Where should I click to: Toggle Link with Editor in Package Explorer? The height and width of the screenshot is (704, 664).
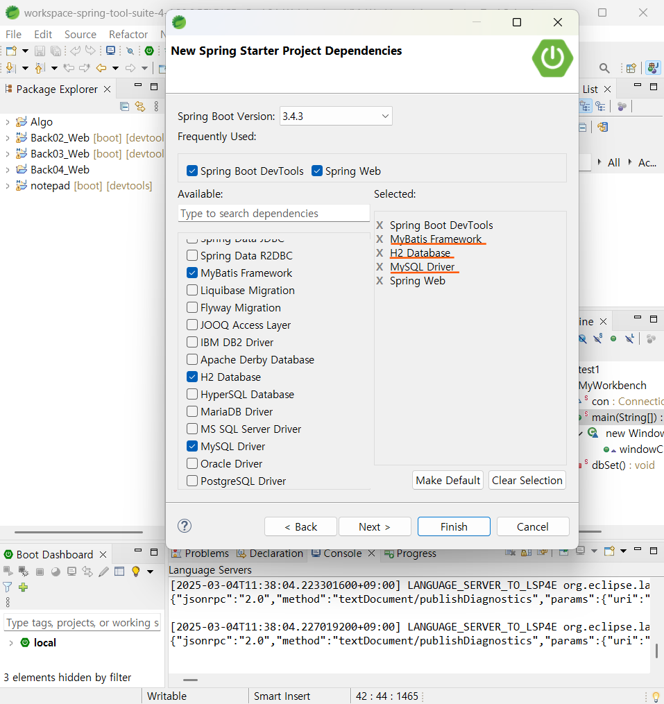(141, 106)
